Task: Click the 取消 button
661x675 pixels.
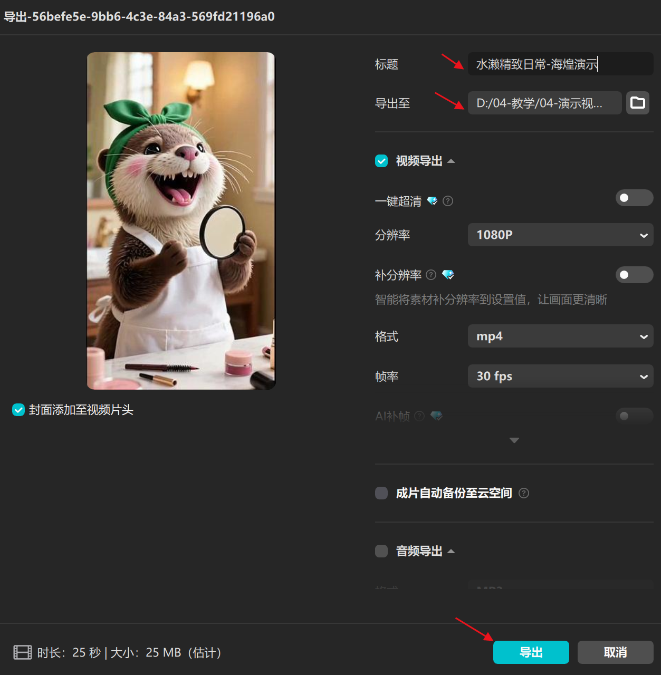Action: (x=615, y=652)
